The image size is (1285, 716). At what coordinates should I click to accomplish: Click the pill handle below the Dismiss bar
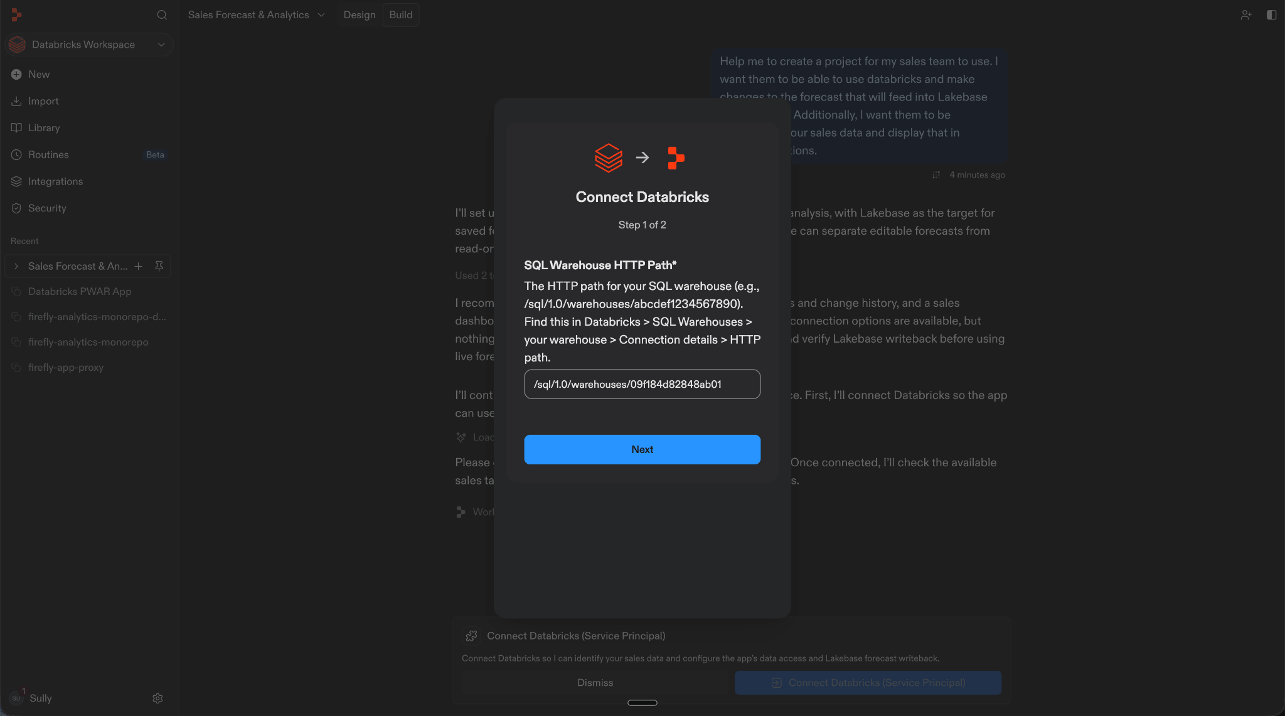point(642,703)
